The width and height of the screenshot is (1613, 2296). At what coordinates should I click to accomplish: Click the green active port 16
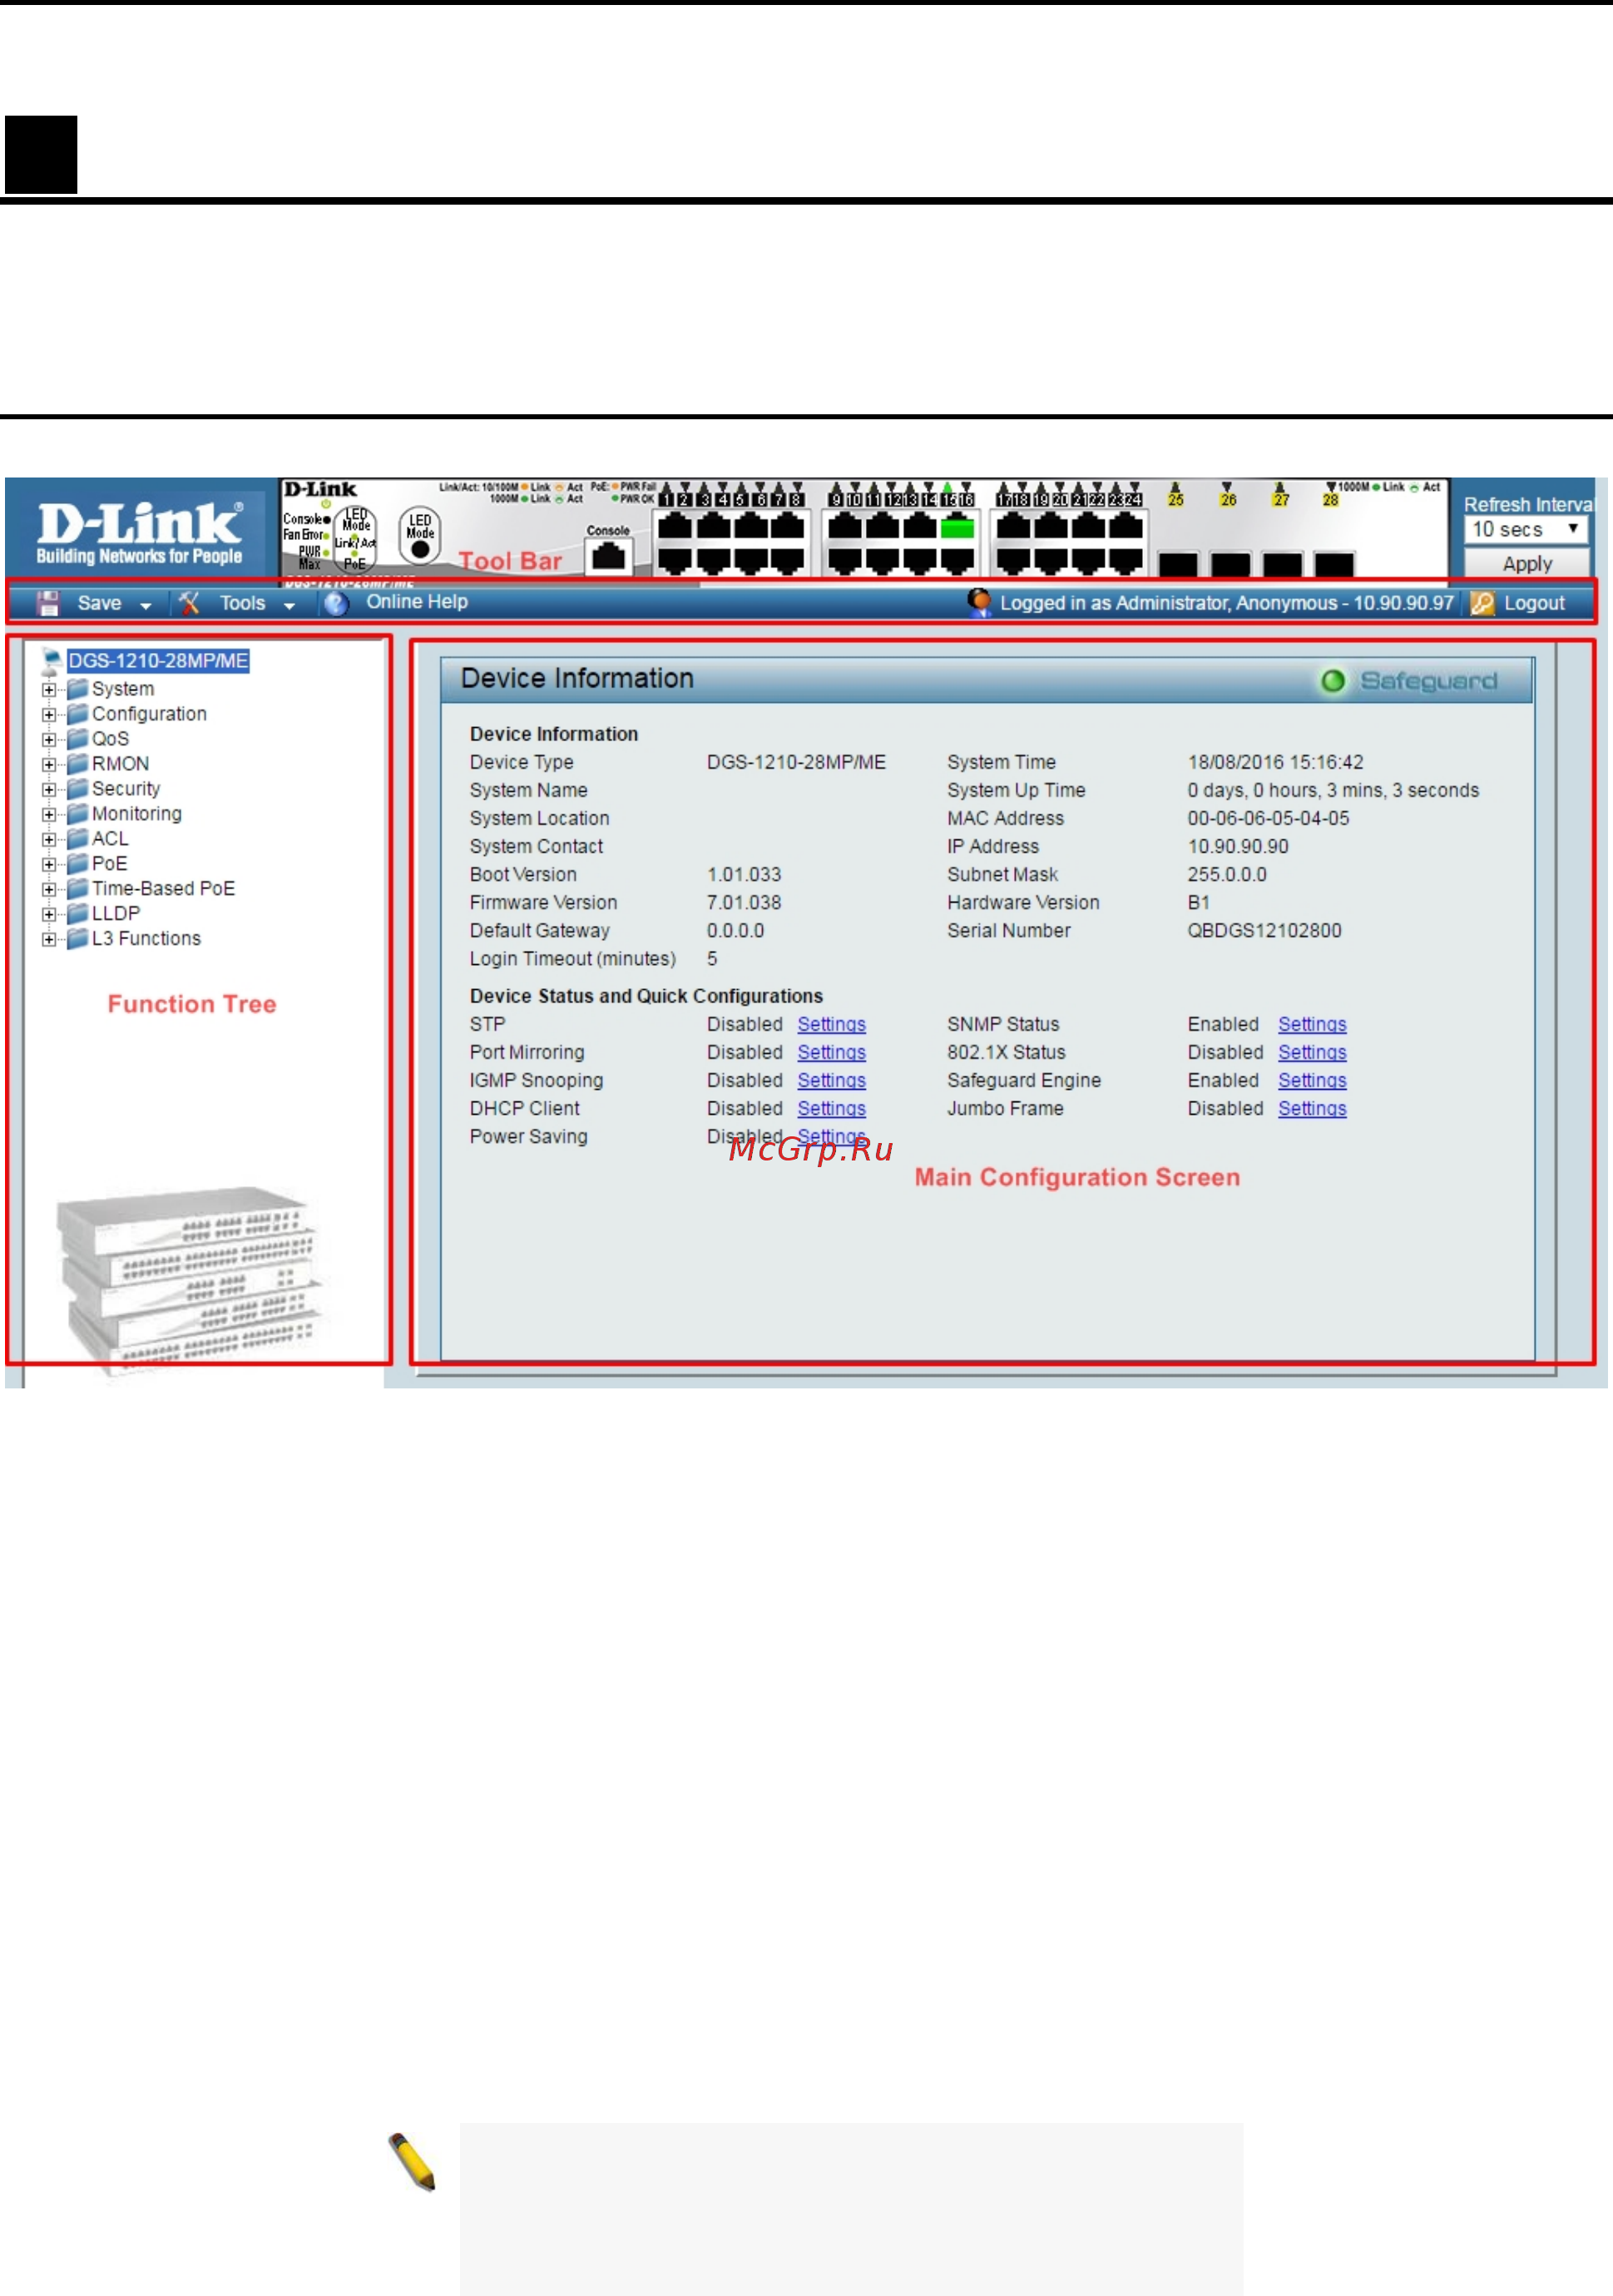click(958, 526)
